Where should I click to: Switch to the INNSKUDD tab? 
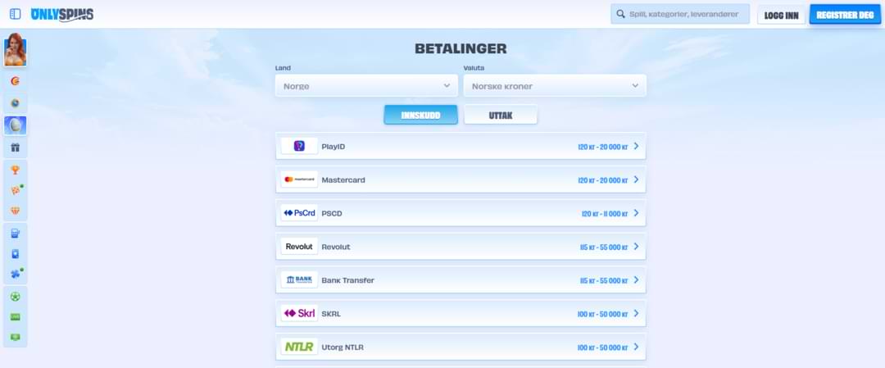click(420, 115)
